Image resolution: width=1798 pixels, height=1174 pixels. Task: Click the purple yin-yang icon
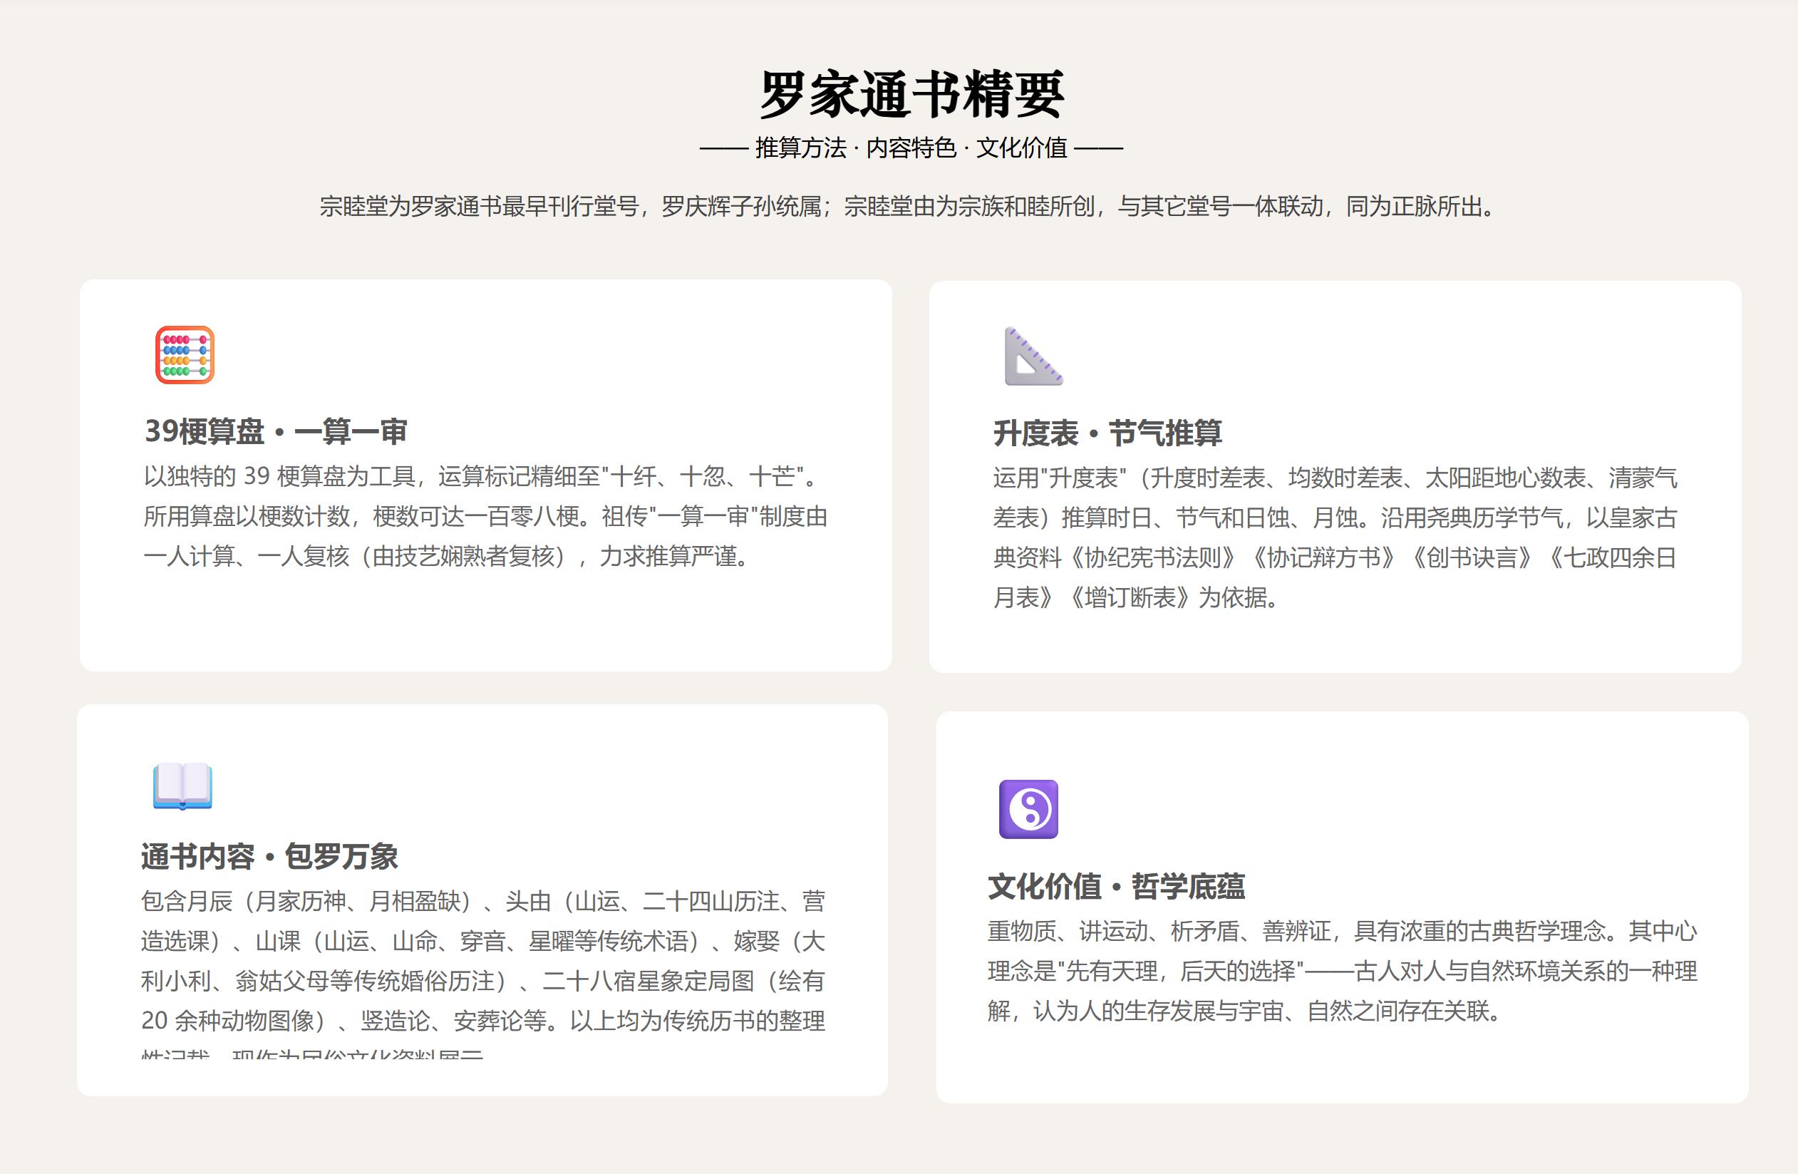click(1028, 809)
